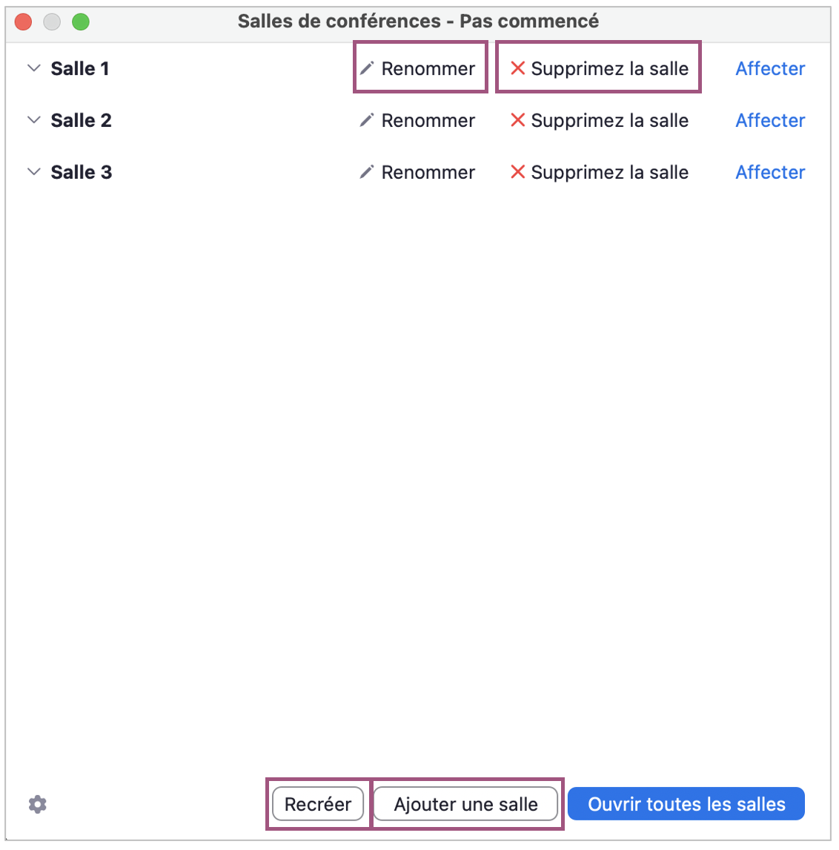Image resolution: width=839 pixels, height=850 pixels.
Task: Click the red X icon for Salle 3
Action: tap(518, 172)
